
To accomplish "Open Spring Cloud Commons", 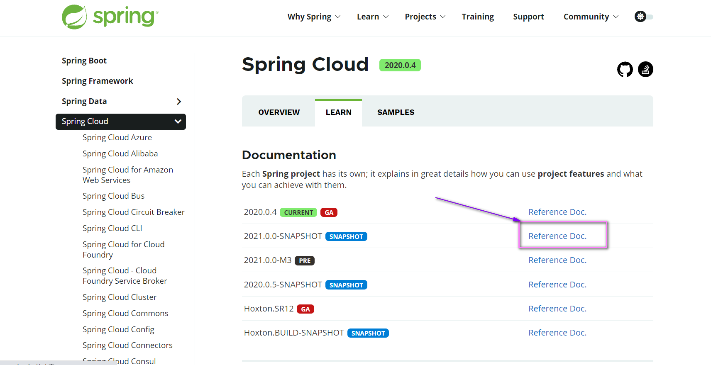I will pos(125,313).
